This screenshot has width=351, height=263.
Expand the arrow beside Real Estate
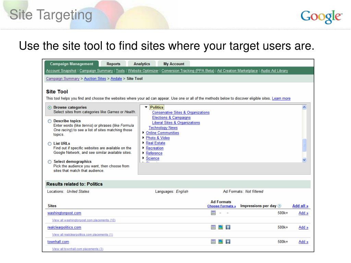(x=143, y=143)
